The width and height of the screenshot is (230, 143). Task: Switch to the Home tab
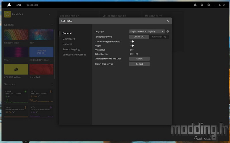click(18, 5)
